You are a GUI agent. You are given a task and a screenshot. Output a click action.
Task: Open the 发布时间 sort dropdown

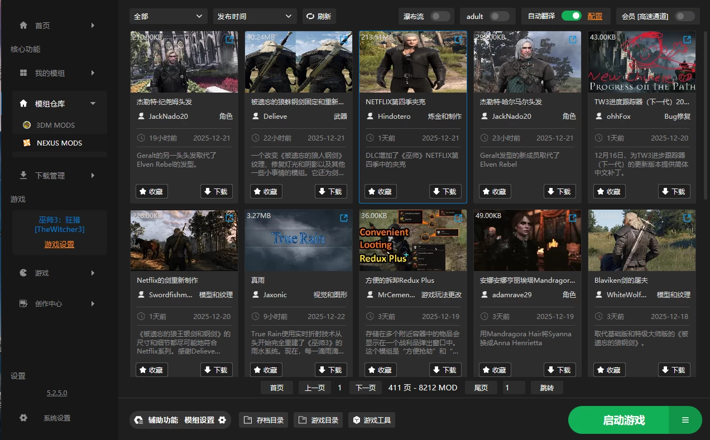(x=255, y=16)
